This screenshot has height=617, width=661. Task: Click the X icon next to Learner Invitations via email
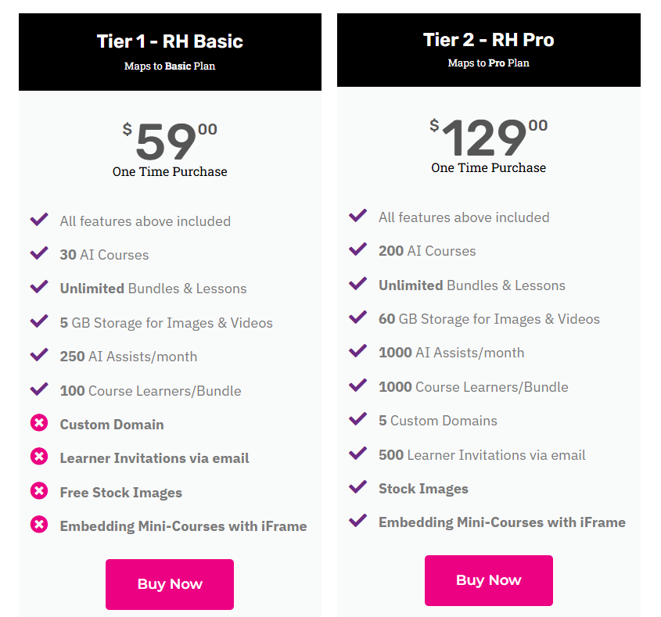pyautogui.click(x=39, y=457)
